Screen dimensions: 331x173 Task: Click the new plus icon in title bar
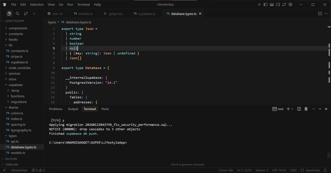click(259, 4)
